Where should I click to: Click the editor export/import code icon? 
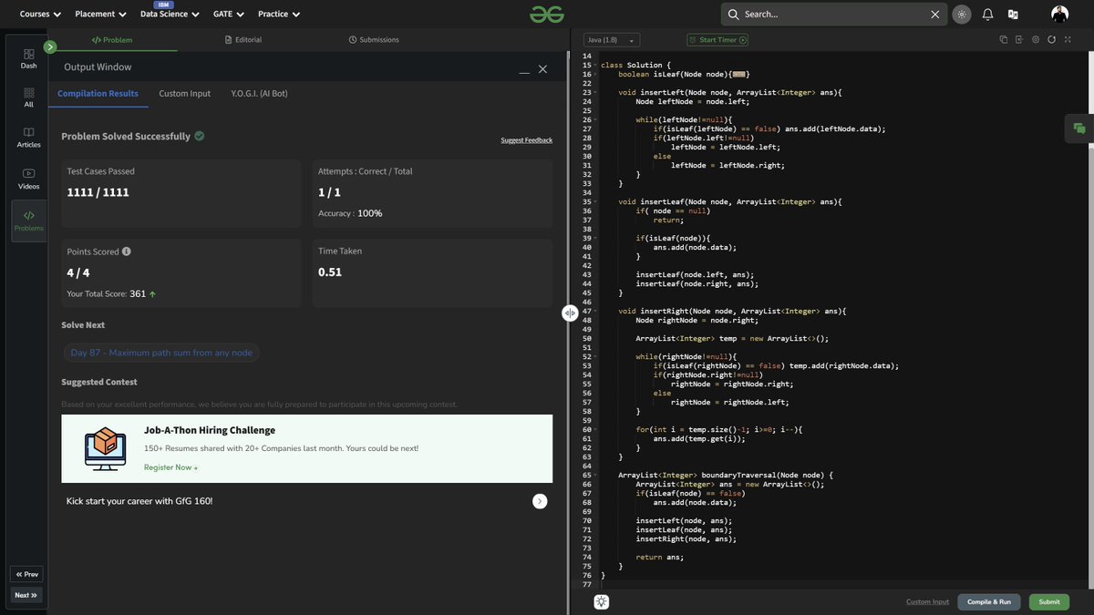click(1019, 40)
